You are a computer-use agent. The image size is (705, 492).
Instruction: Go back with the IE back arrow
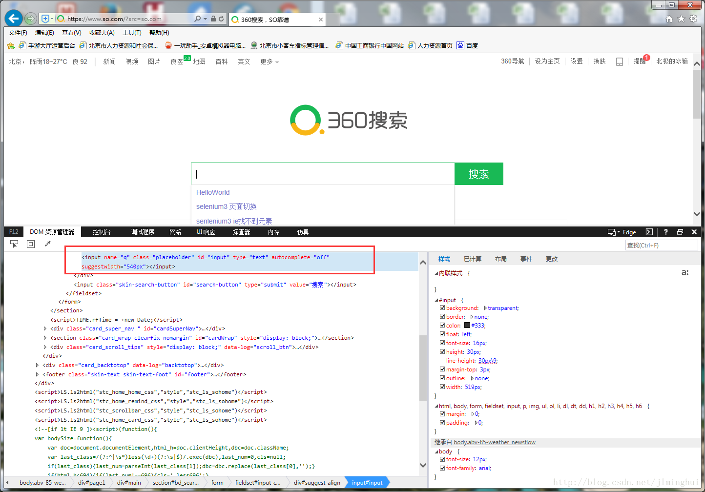point(14,19)
